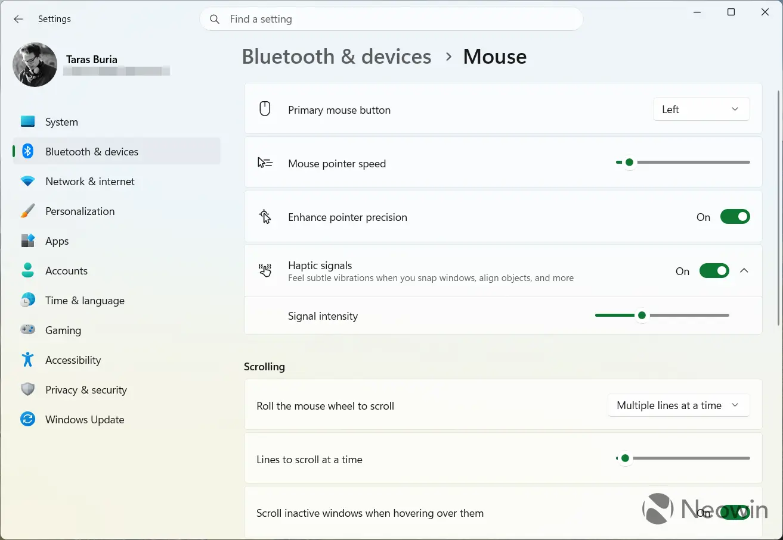Open the Primary mouse button dropdown

[701, 110]
